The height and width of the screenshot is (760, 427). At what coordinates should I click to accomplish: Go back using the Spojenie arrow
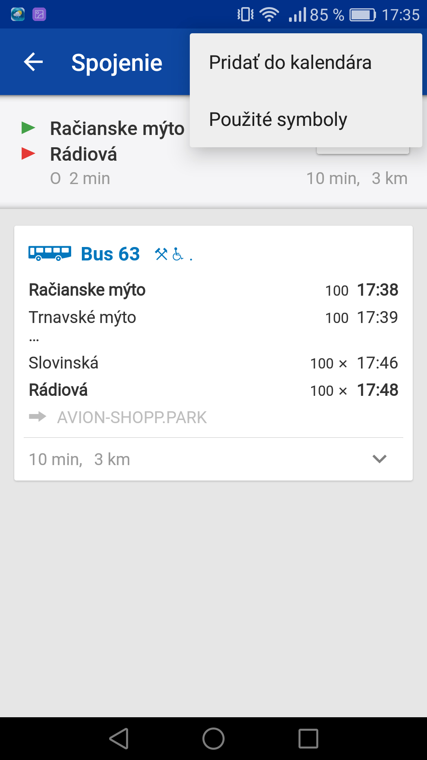[33, 62]
